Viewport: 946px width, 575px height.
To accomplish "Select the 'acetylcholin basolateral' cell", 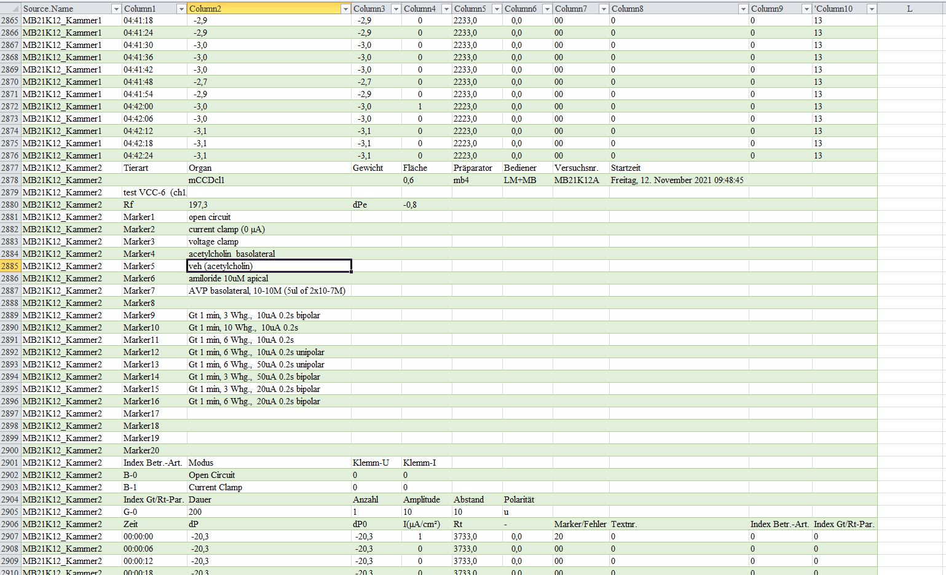I will (269, 254).
